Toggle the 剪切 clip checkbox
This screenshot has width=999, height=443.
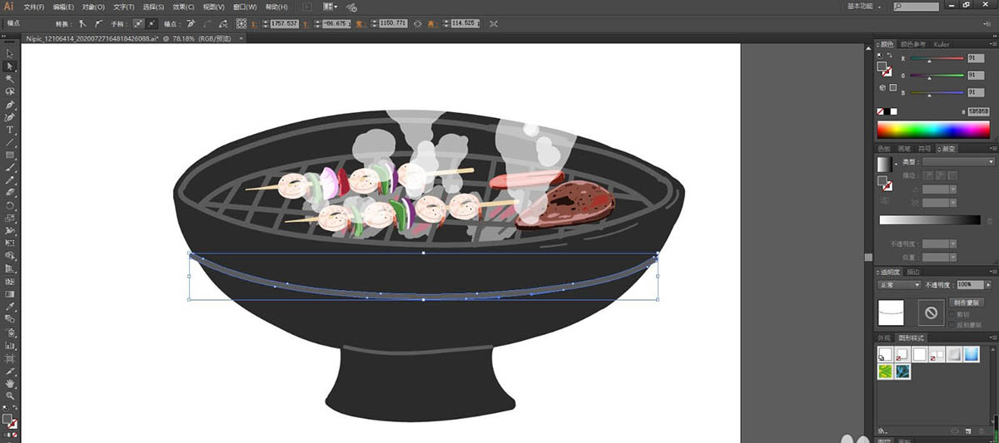952,316
